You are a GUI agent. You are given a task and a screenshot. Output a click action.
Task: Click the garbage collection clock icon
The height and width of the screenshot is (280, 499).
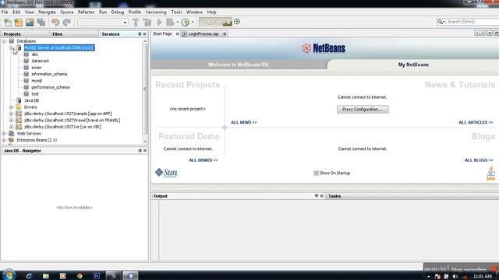click(237, 22)
